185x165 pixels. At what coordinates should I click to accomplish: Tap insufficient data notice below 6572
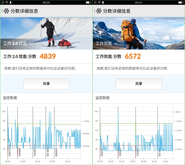tap(132, 68)
